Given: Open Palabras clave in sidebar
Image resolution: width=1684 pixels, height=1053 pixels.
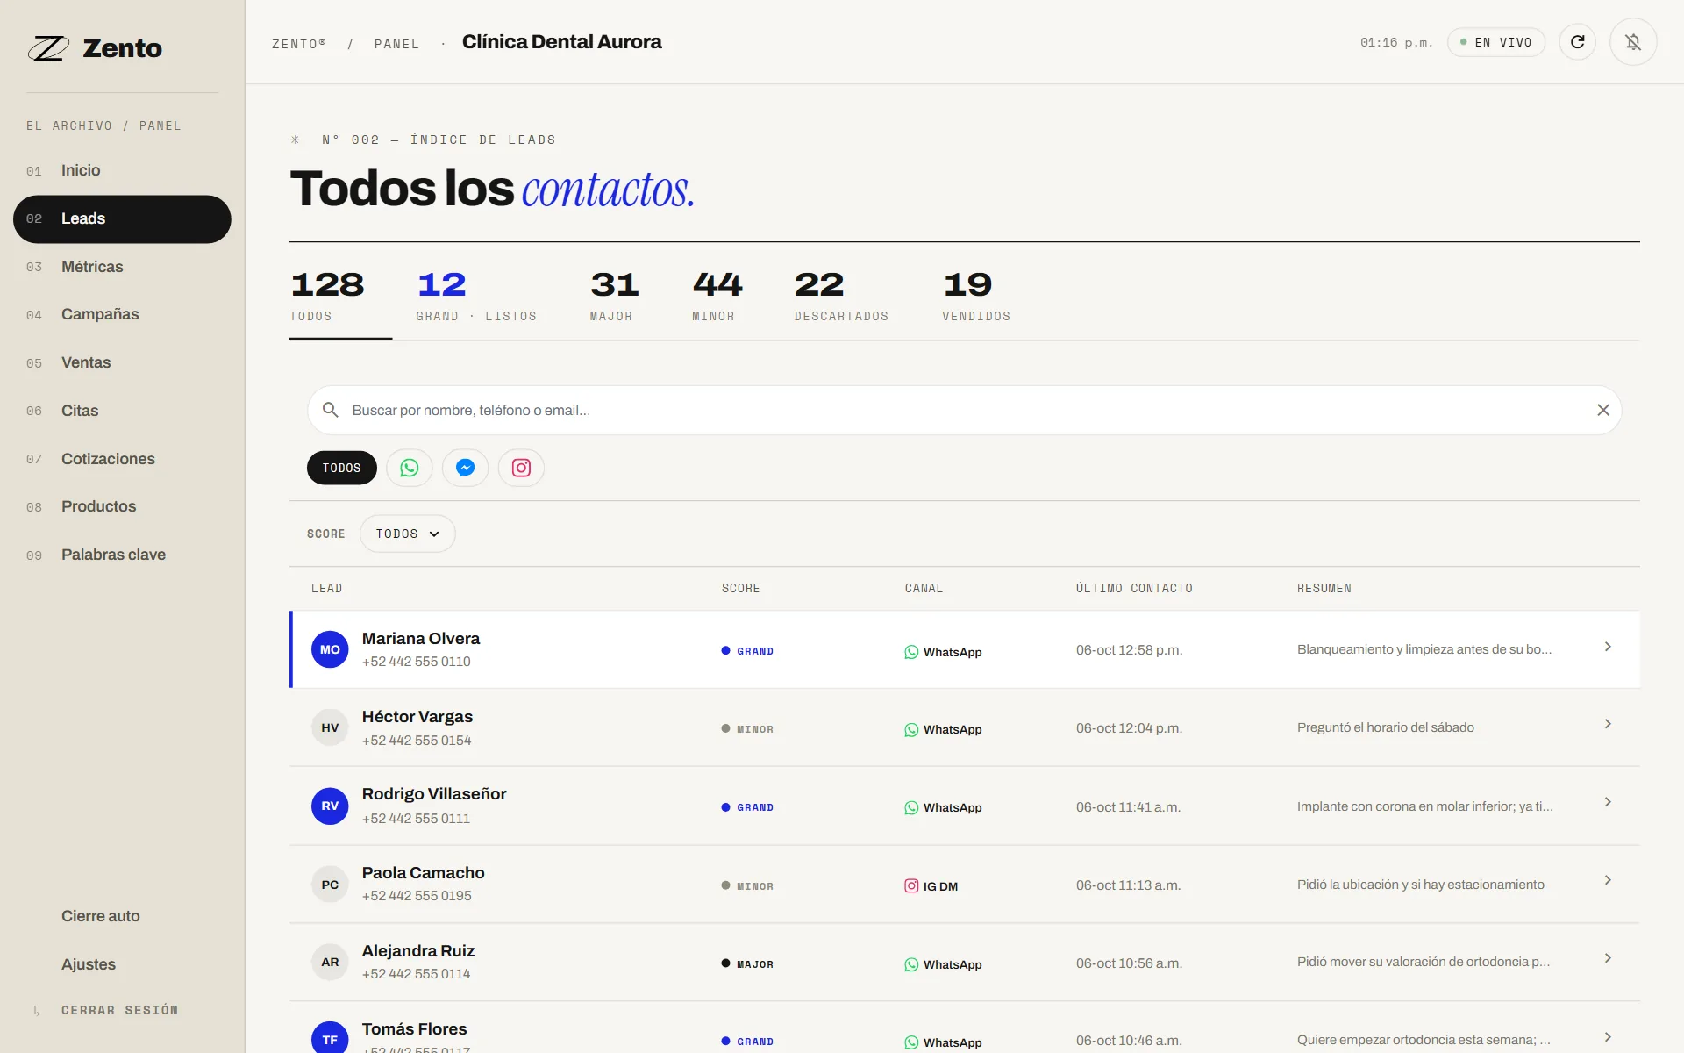Looking at the screenshot, I should coord(122,555).
